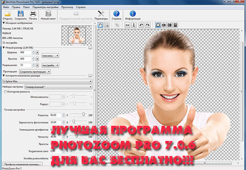Viewport: 246px width, 170px height.
Task: Click the Открыть folder icon
Action: [7, 14]
